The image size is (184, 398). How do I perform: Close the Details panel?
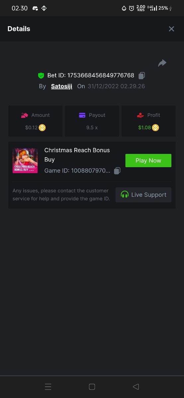171,29
